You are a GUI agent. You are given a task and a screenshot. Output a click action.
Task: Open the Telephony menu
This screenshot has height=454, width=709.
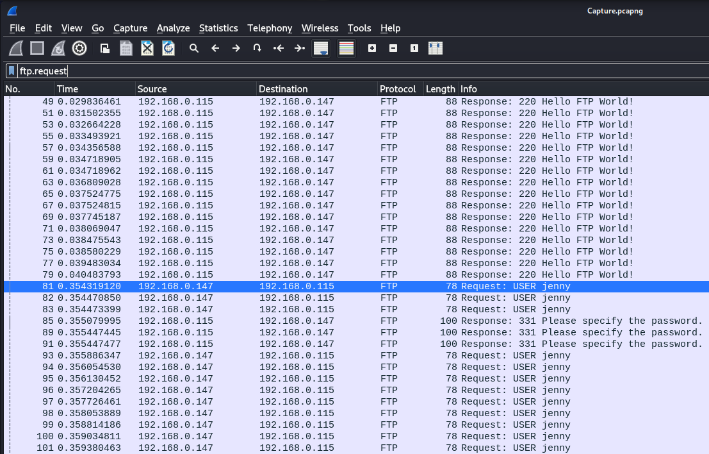(x=270, y=28)
